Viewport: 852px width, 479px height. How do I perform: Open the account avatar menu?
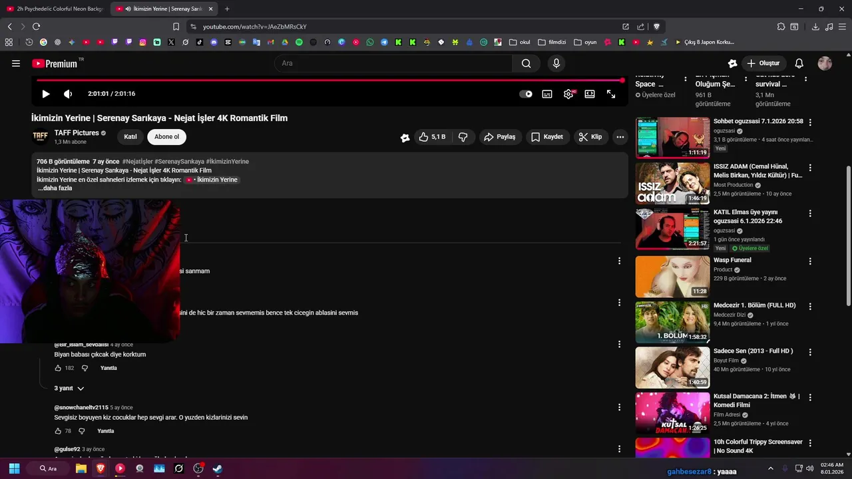825,63
